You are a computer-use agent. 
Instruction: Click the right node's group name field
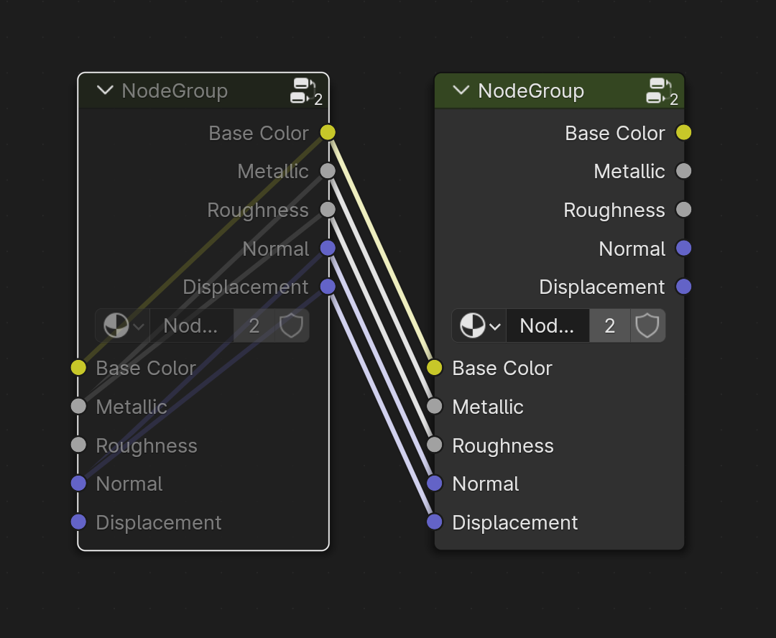(x=548, y=325)
